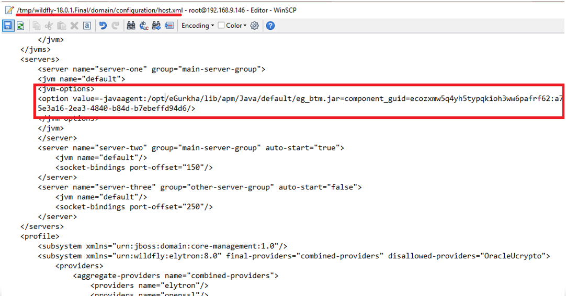Click the Save file icon

coord(7,26)
